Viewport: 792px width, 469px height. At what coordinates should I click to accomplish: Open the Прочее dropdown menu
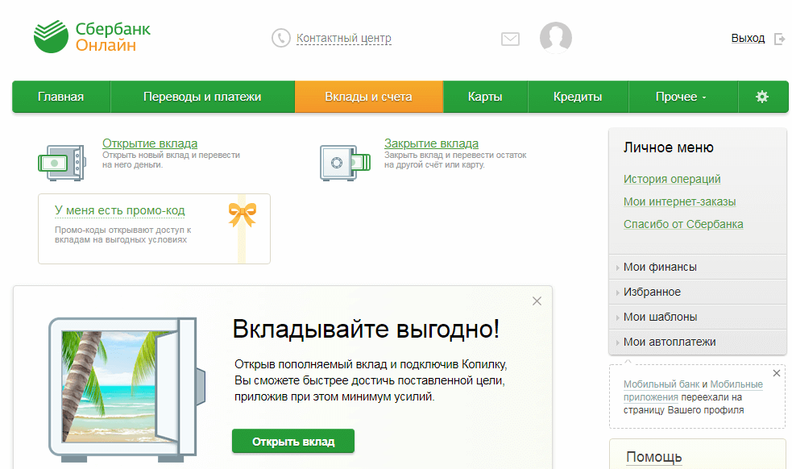click(680, 97)
